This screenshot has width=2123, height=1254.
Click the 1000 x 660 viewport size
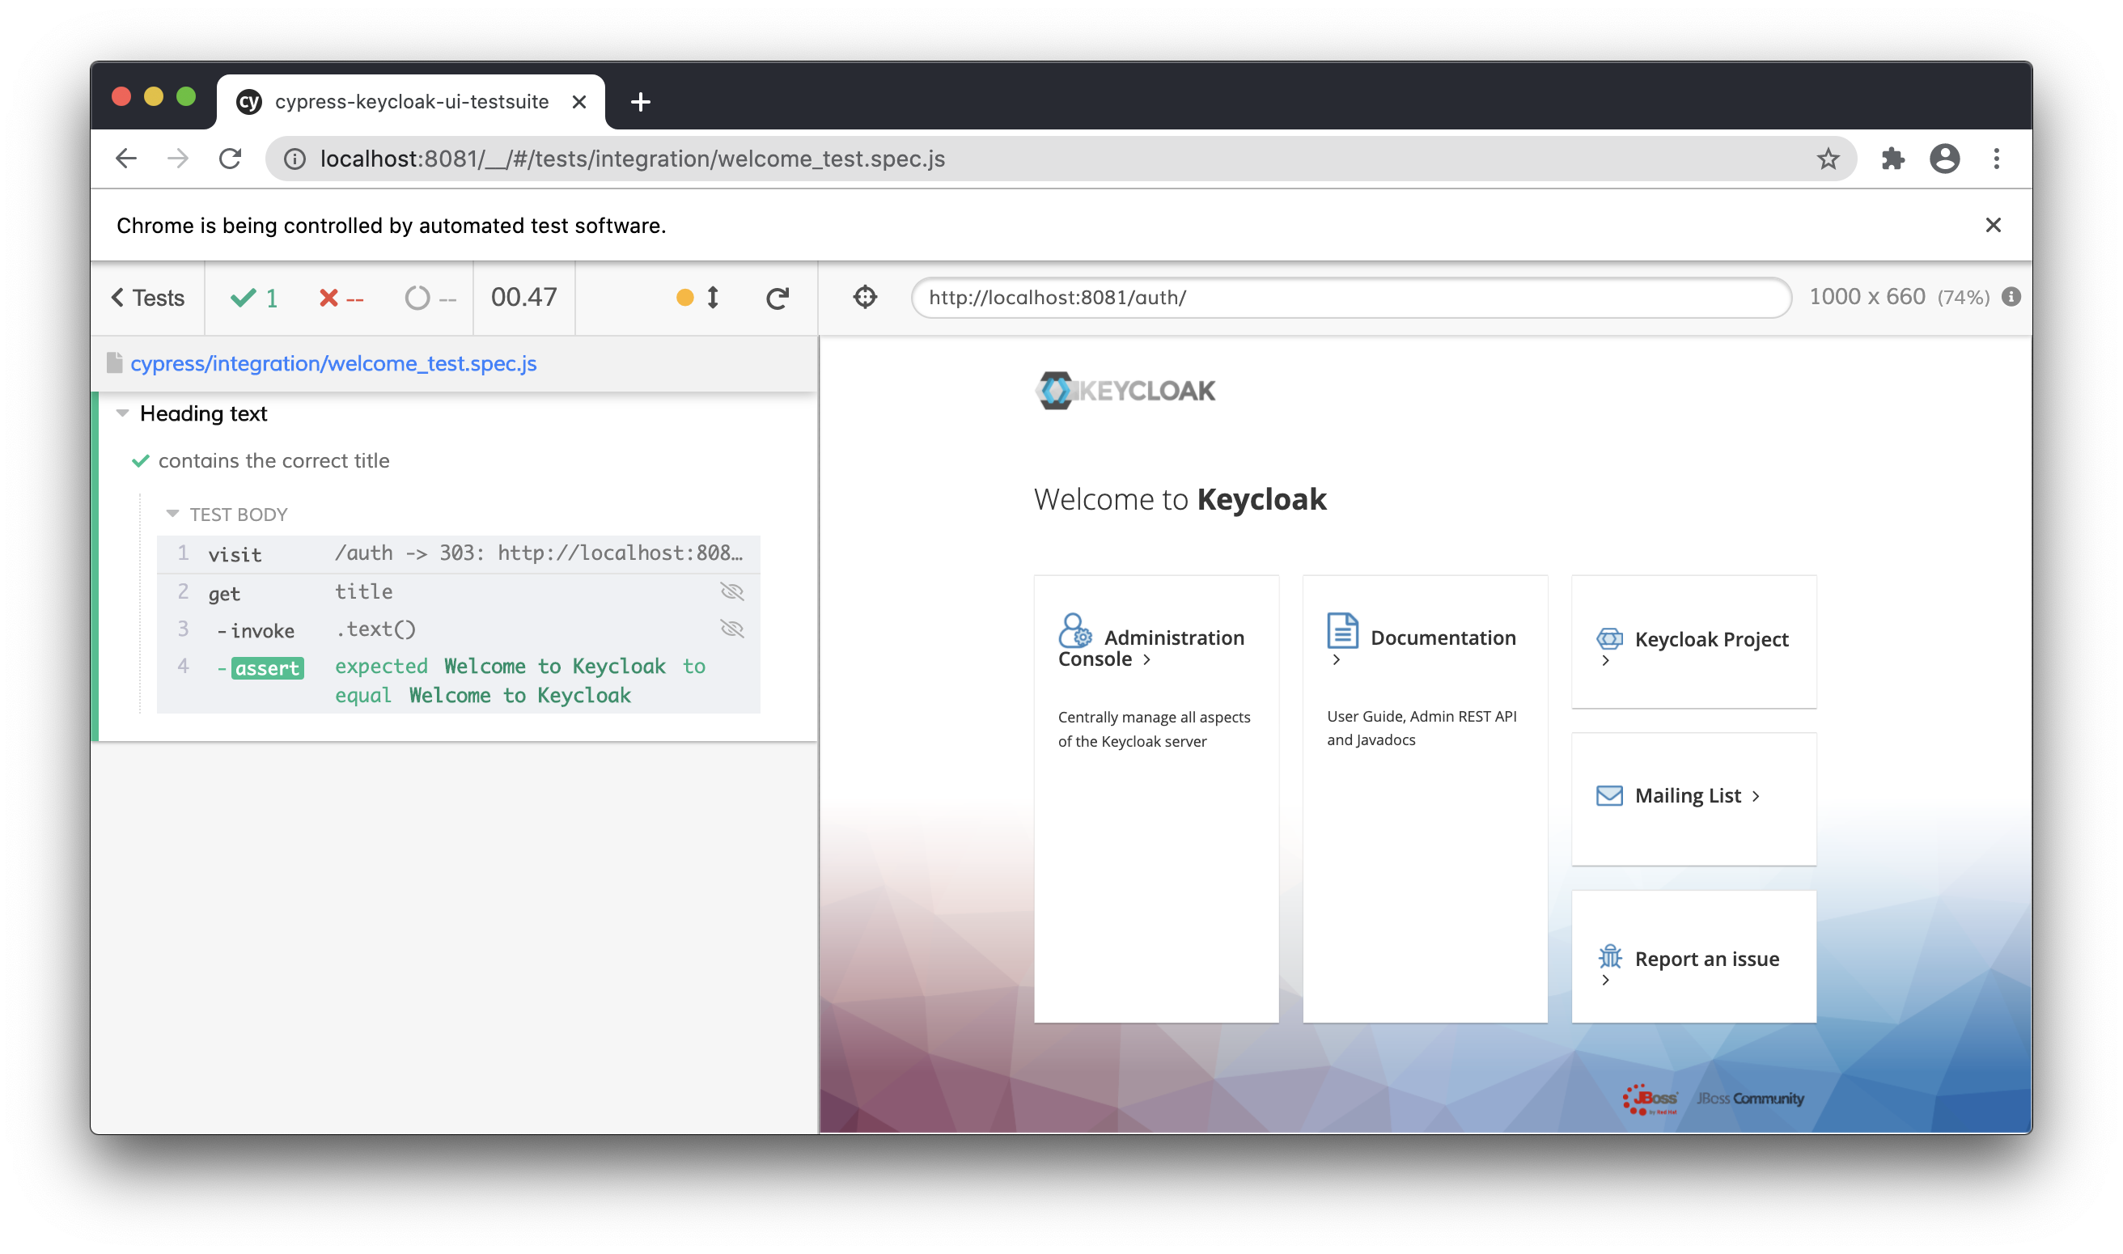click(1867, 297)
